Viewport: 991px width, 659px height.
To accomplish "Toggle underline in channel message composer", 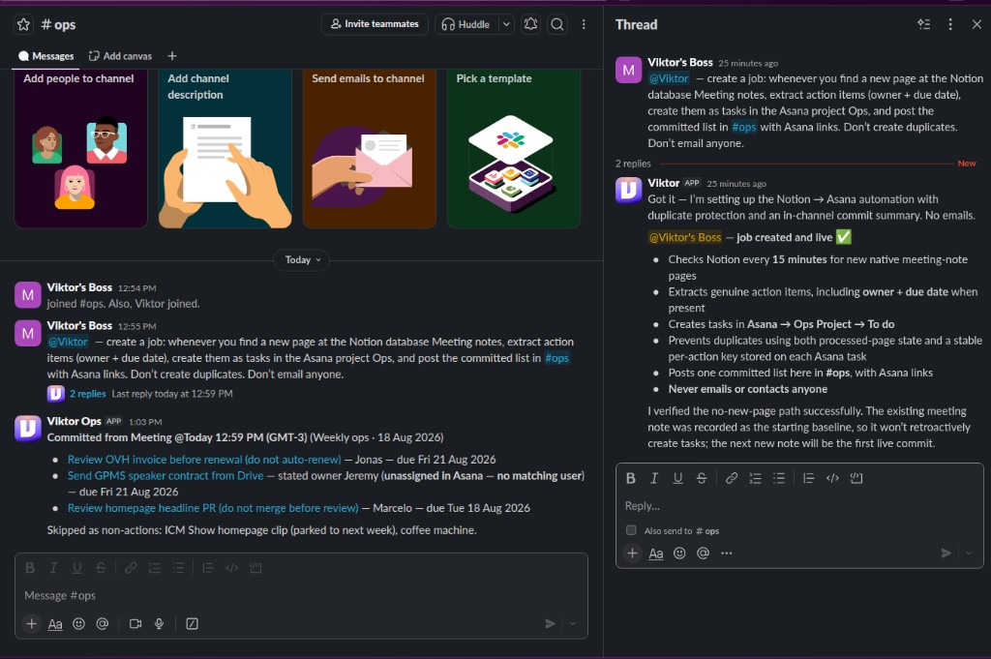I will [76, 568].
